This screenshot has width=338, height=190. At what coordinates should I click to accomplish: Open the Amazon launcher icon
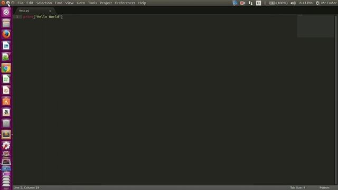click(6, 112)
